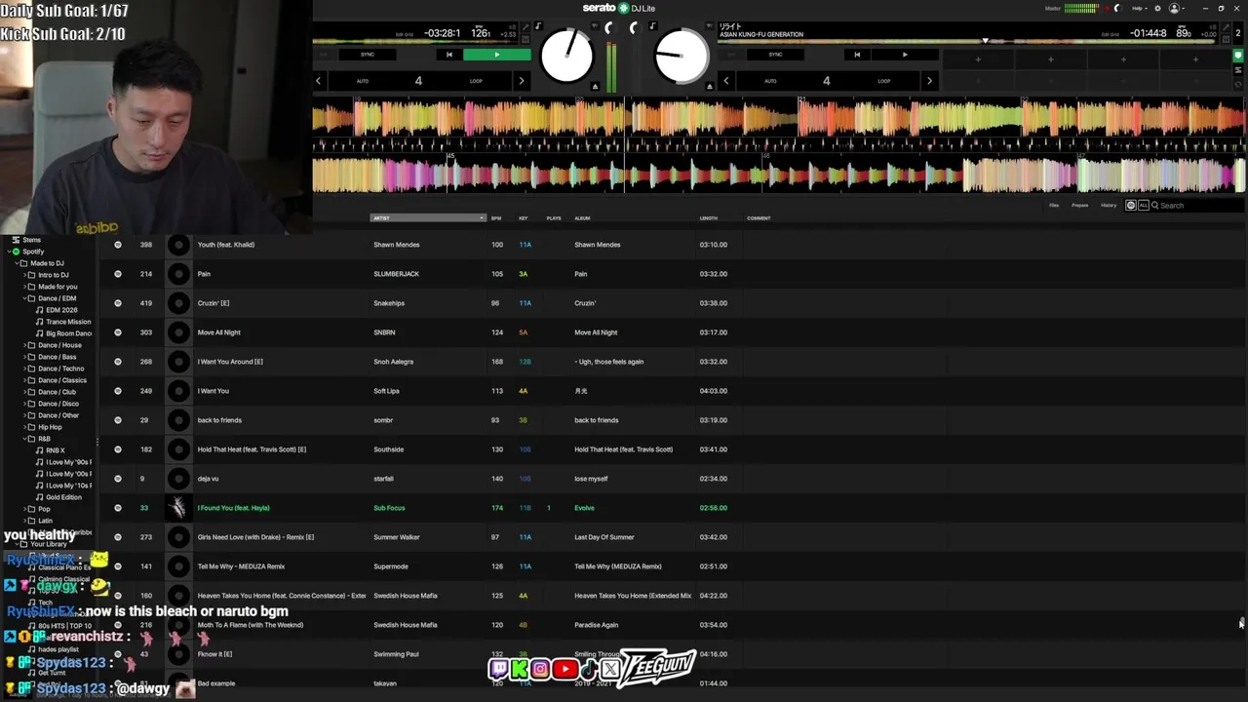Toggle SYNC on the right deck

click(775, 55)
